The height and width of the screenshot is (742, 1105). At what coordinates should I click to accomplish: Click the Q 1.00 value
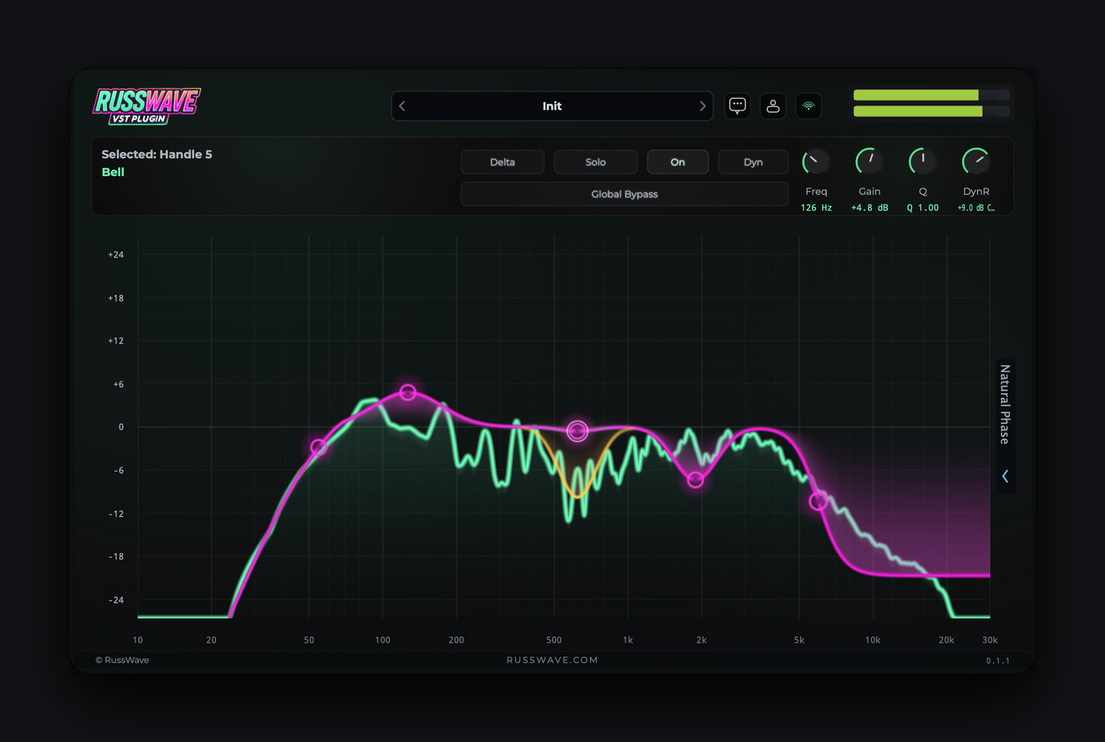point(922,208)
